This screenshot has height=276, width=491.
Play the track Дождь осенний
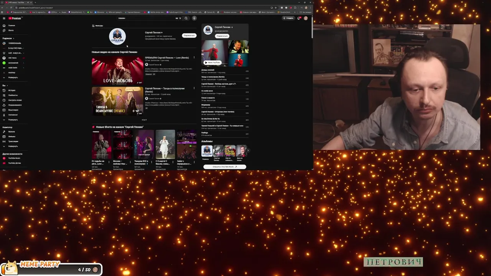coord(225,71)
